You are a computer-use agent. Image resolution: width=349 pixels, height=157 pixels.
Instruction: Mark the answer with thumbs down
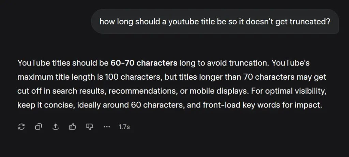click(x=90, y=127)
